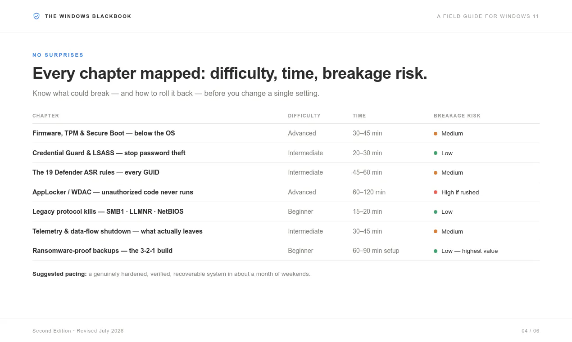Select The 19 Defender ASR rules row
This screenshot has width=572, height=342.
[286, 172]
